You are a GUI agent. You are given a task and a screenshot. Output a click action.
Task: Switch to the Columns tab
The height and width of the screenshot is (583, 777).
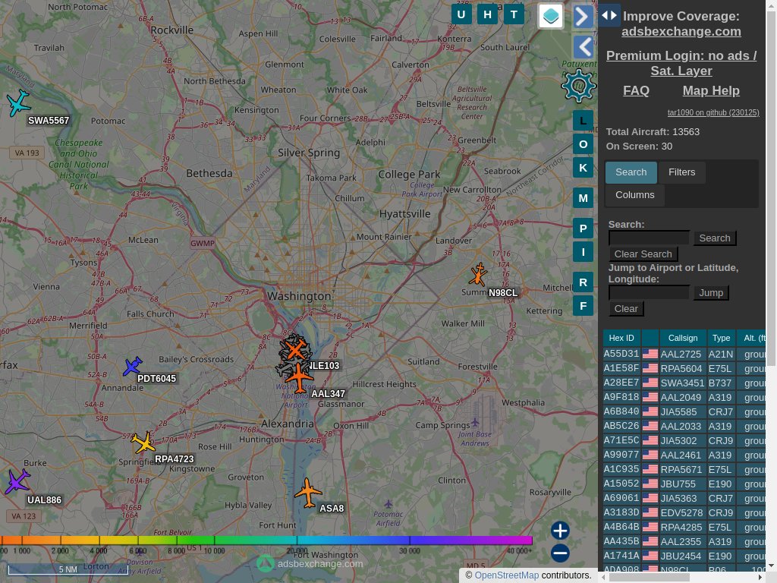tap(635, 195)
